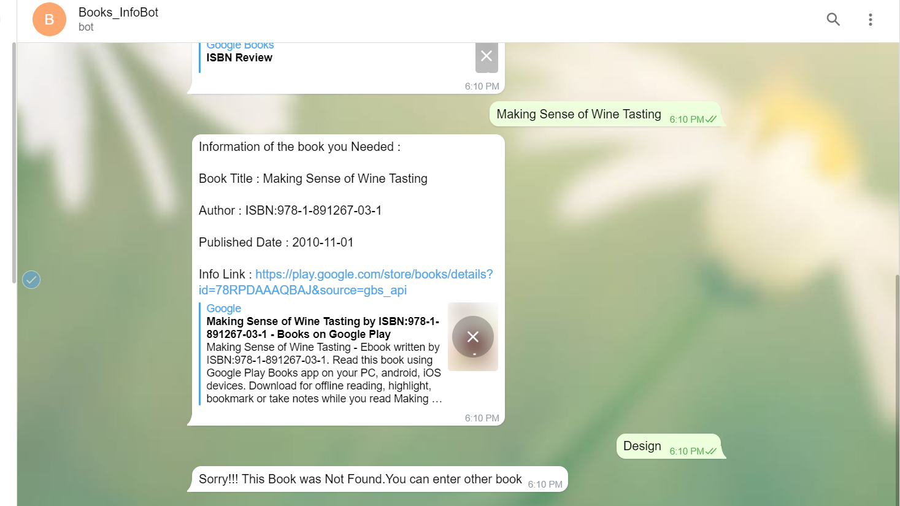Click the 'Author : ISBN:978-1-891267-03-1' line

click(x=290, y=210)
